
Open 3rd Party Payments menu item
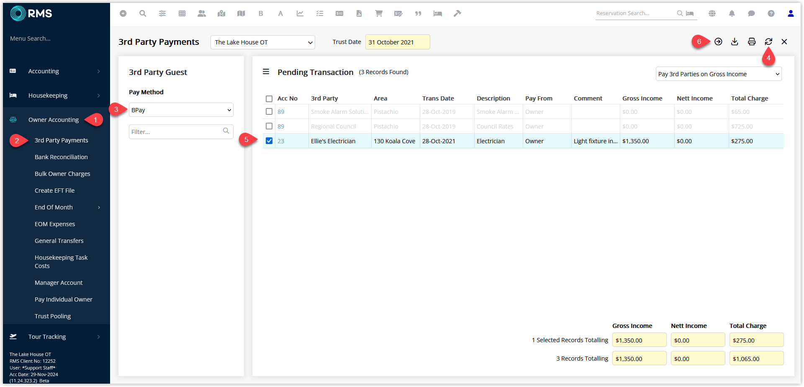click(x=61, y=140)
